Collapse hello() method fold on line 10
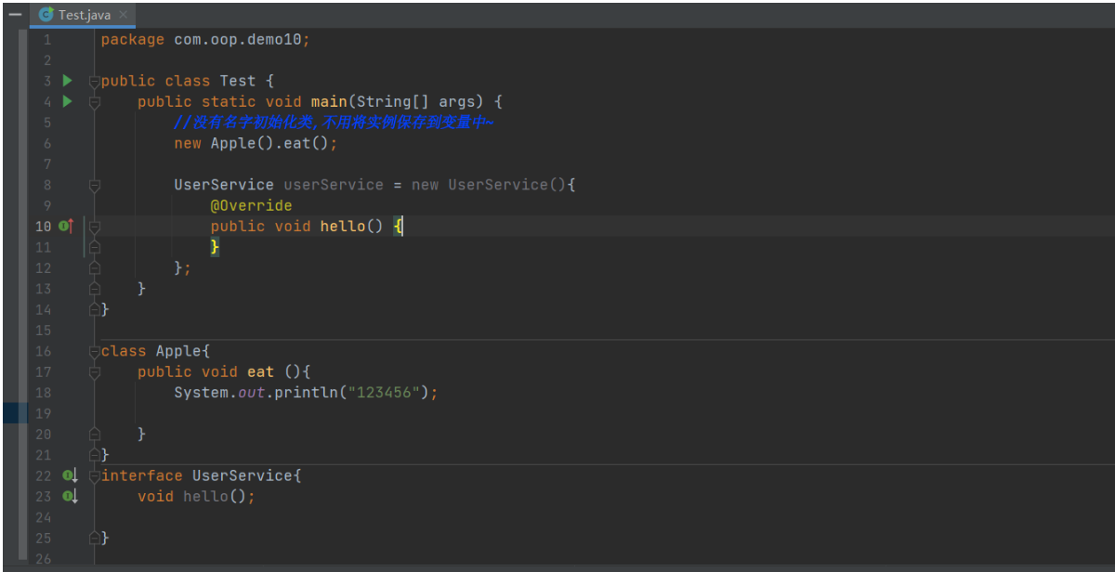1115x572 pixels. 94,227
